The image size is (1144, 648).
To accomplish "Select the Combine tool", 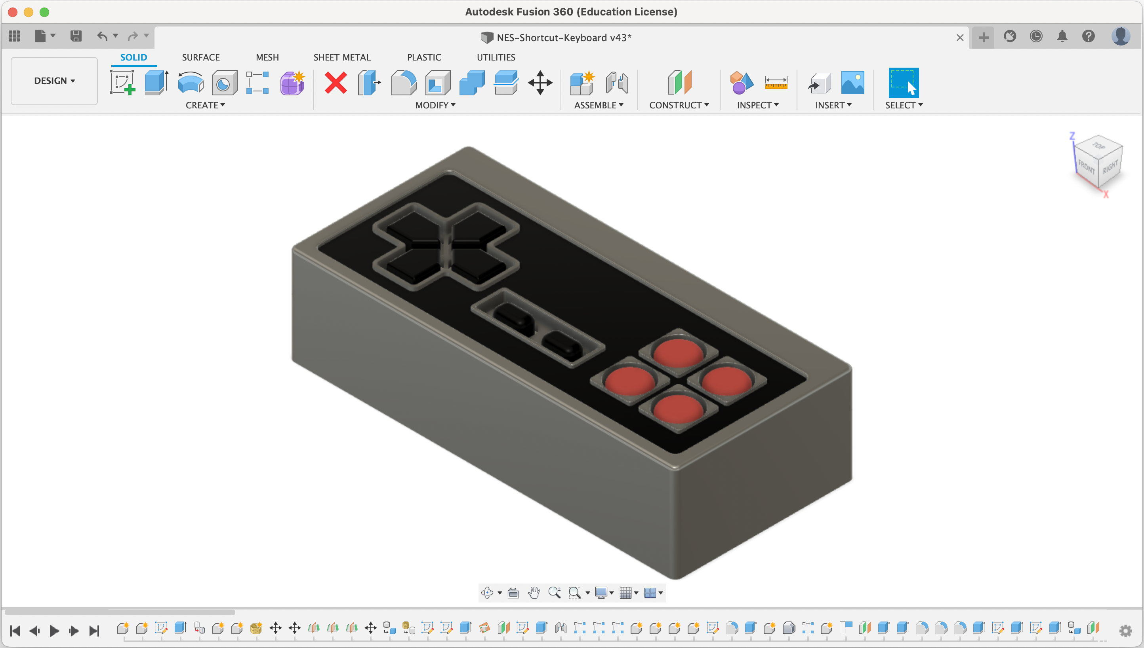I will (472, 82).
